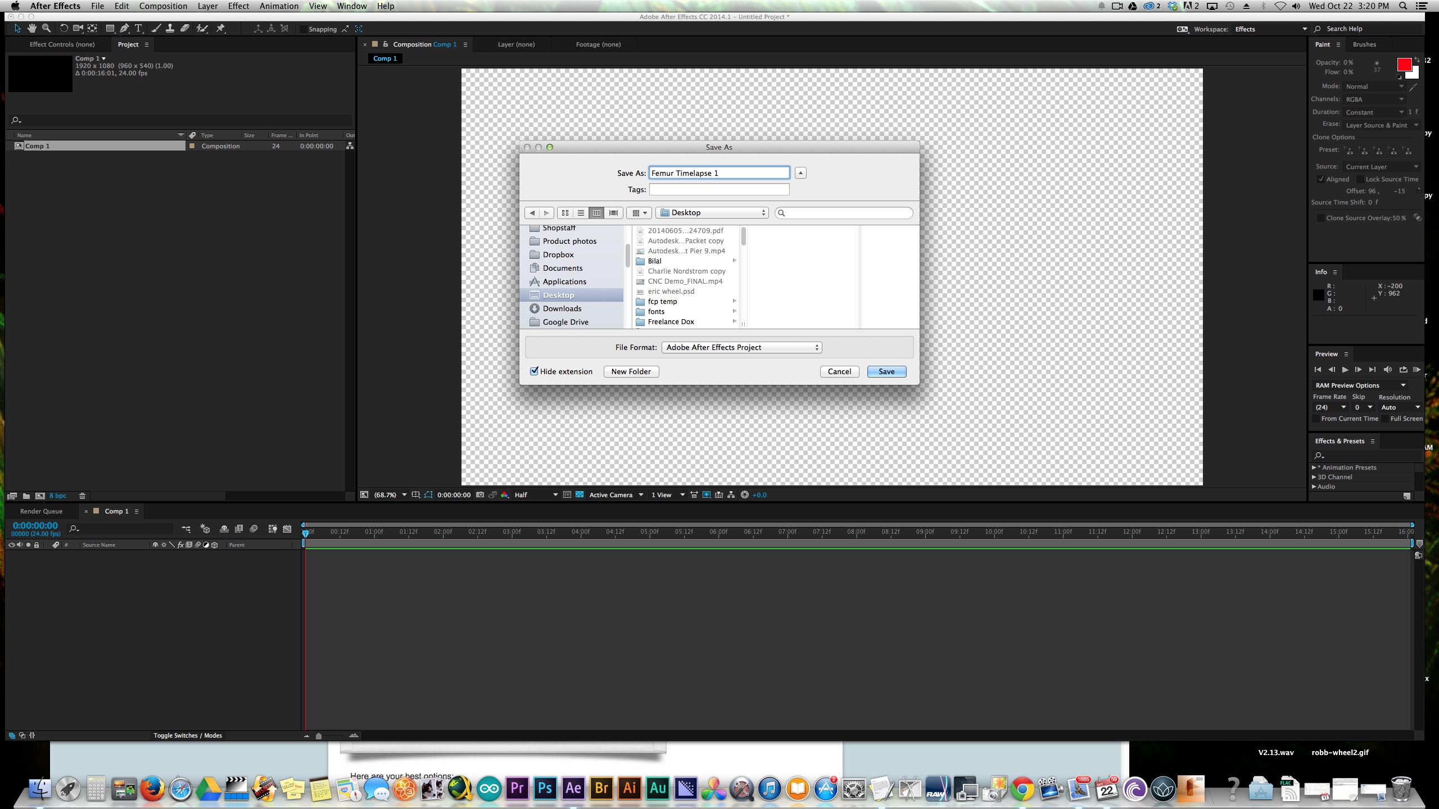This screenshot has width=1439, height=809.
Task: Open the File Format dropdown
Action: tap(742, 348)
